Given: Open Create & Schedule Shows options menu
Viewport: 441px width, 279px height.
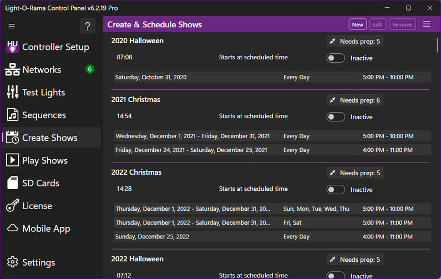Looking at the screenshot, I should [427, 24].
